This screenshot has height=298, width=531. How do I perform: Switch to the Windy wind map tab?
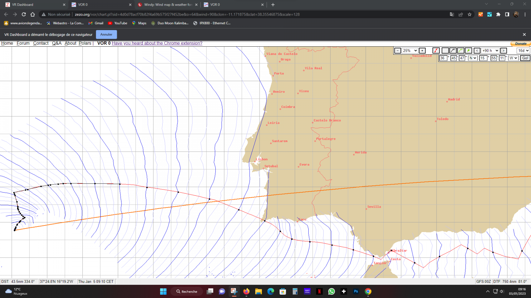coord(168,5)
